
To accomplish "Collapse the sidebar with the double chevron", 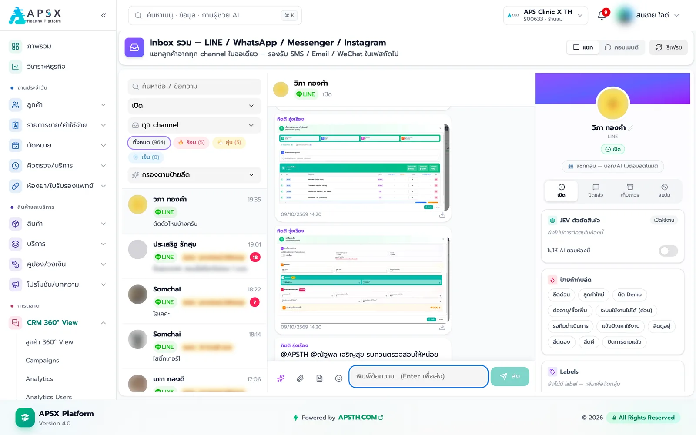I will pos(104,16).
